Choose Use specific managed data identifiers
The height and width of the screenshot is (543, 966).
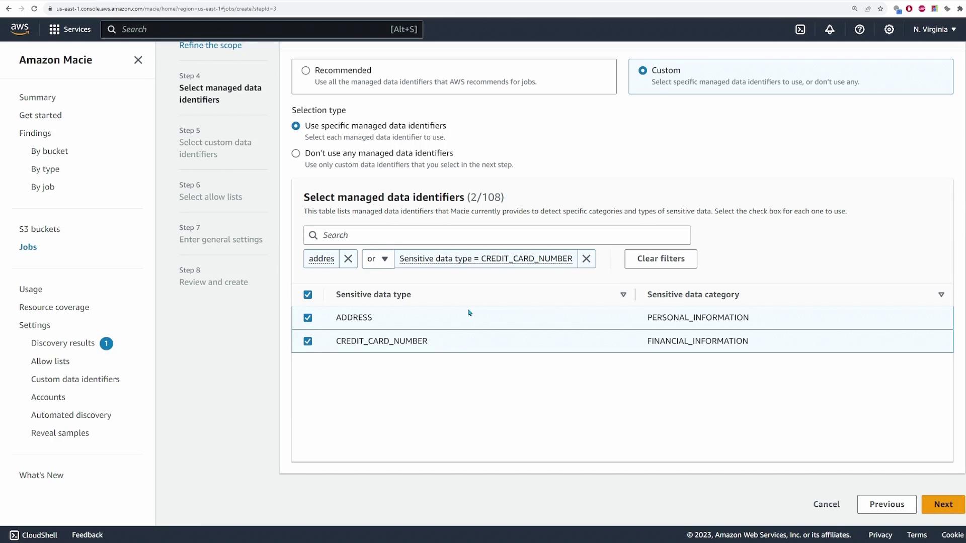(296, 126)
